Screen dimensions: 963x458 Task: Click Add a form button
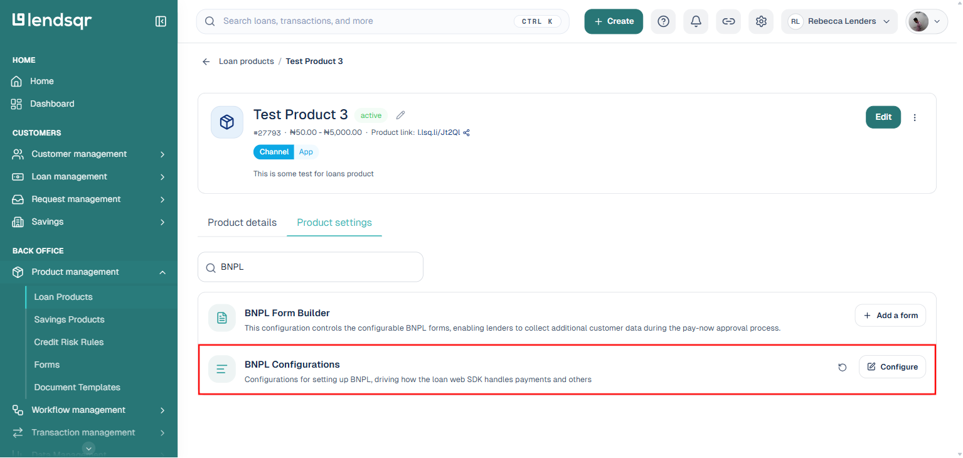890,316
